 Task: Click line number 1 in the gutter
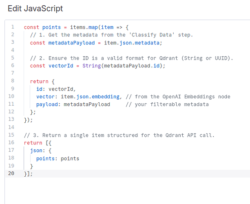[x=13, y=27]
